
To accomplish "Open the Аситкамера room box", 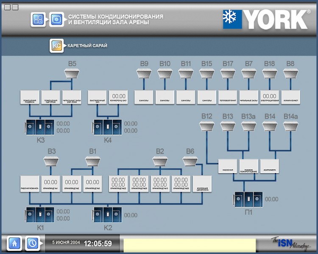I will click(x=270, y=166).
